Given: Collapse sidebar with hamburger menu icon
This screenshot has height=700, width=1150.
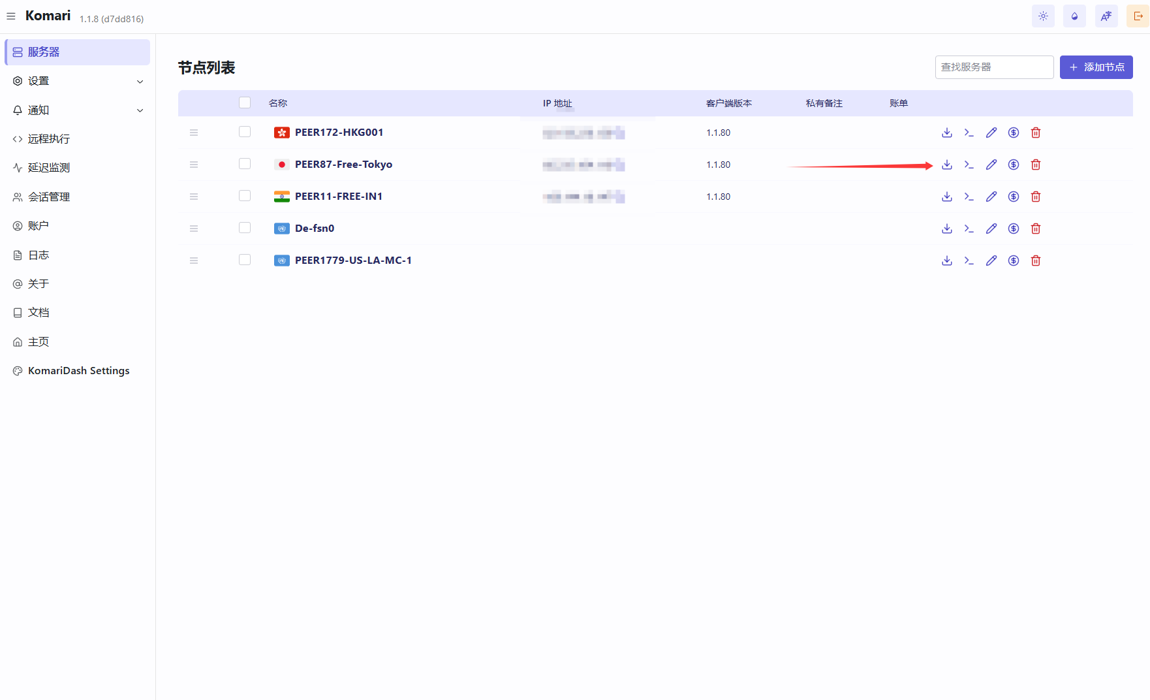Looking at the screenshot, I should point(11,16).
